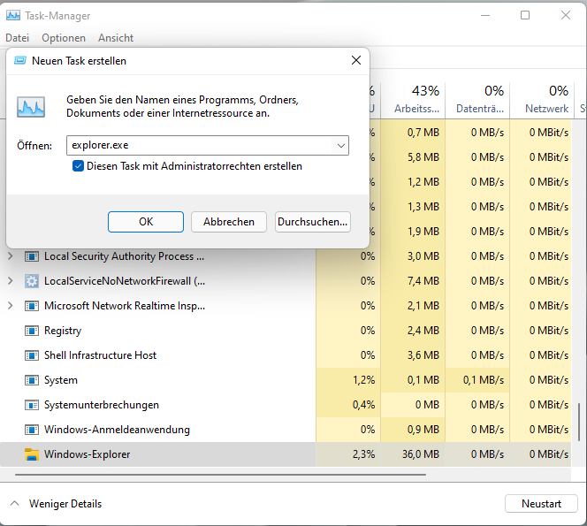Select the Shell Infrastructure Host name
Image resolution: width=587 pixels, height=526 pixels.
point(100,355)
